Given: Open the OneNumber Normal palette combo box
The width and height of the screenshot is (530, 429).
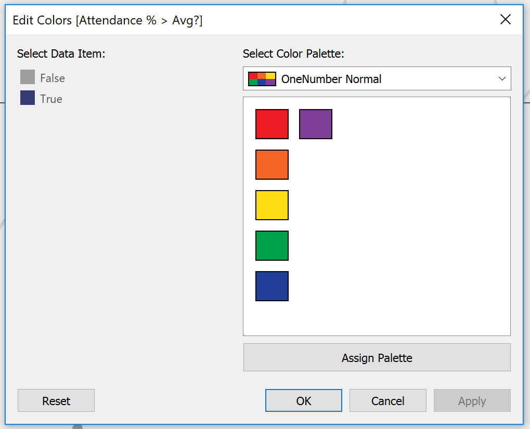Looking at the screenshot, I should [377, 78].
